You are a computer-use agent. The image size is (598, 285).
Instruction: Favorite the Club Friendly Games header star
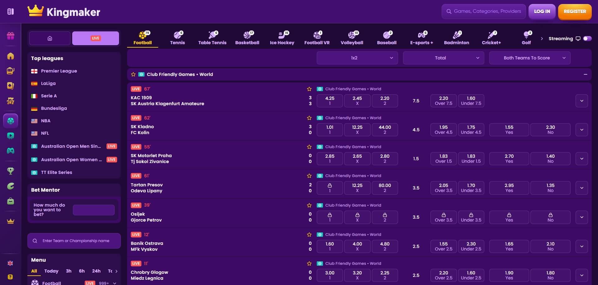click(133, 74)
